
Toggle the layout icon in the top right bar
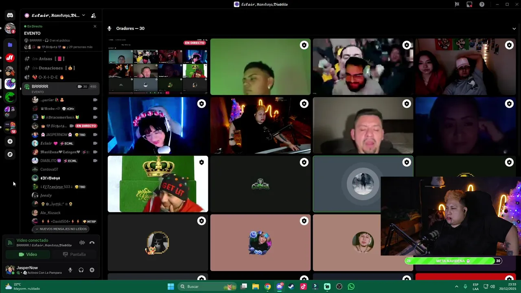[457, 4]
